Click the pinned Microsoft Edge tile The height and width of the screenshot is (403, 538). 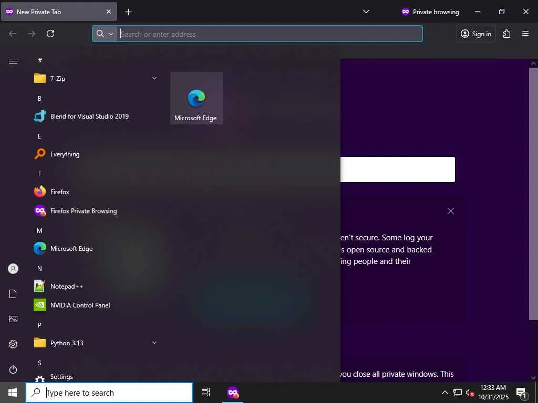click(x=196, y=98)
